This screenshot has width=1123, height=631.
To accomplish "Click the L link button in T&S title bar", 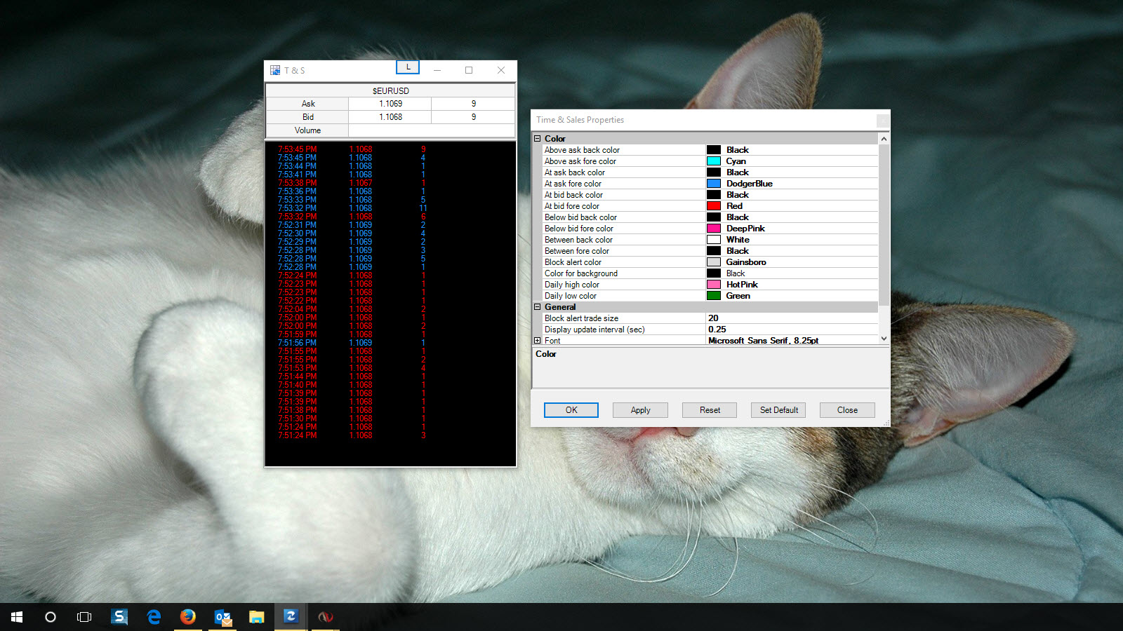I will (x=408, y=67).
